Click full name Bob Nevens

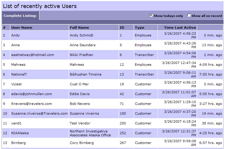pyautogui.click(x=80, y=104)
